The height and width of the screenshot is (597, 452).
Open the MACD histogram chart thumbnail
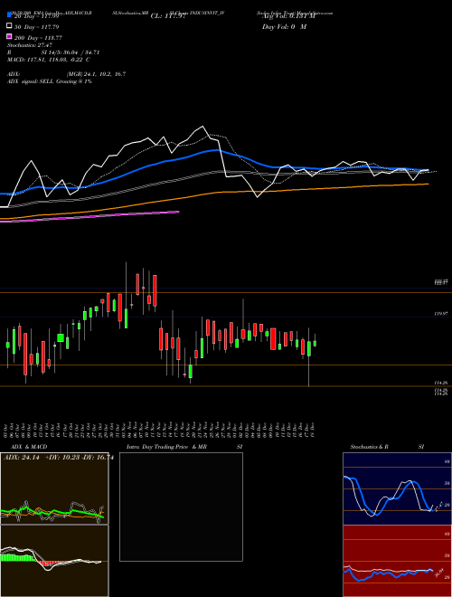(x=54, y=561)
